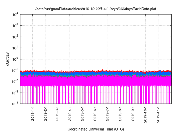The height and width of the screenshot is (132, 189).
Task: Select the 2019-3-1 date tick label
Action: coord(57,113)
